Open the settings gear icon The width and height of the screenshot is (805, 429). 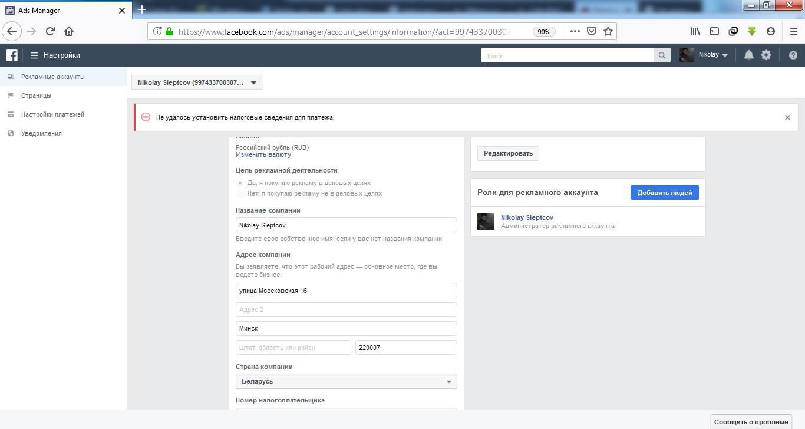766,55
